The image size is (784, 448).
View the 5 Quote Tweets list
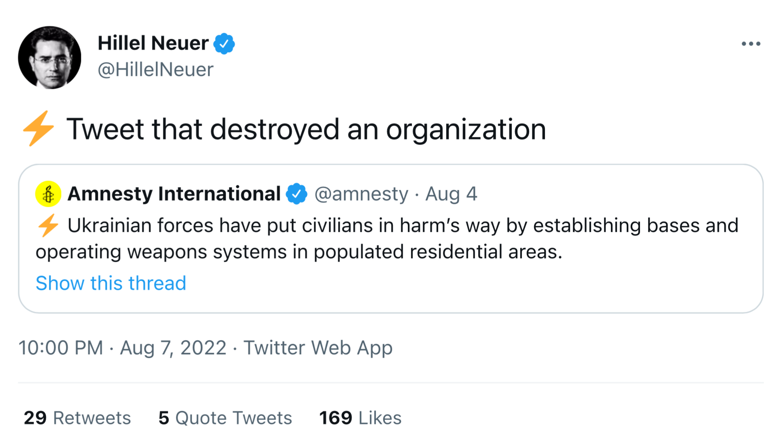[x=225, y=418]
